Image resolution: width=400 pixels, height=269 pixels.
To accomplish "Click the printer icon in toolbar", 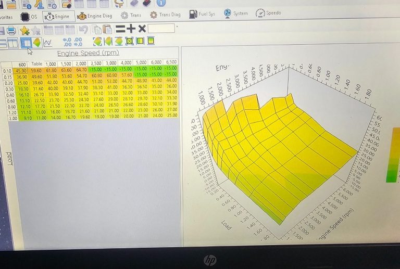I will click(x=9, y=30).
